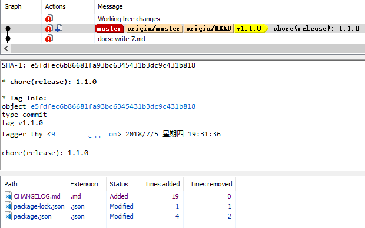Select package.json in file list
Viewport: 365px width, 228px height.
pyautogui.click(x=32, y=216)
